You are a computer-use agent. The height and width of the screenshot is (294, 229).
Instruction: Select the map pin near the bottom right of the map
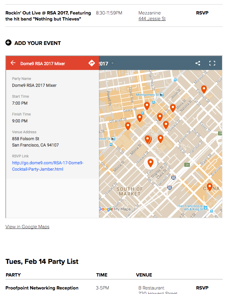click(x=209, y=187)
